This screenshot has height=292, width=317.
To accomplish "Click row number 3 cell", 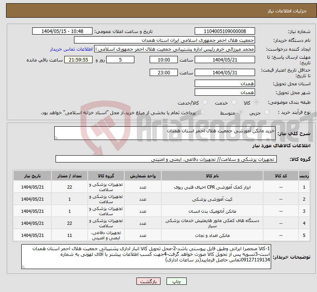I will [x=304, y=212].
